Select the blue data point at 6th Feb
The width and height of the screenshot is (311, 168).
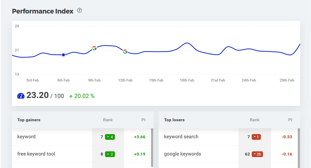pyautogui.click(x=64, y=55)
